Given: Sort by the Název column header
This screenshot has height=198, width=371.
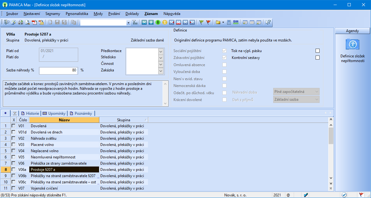Looking at the screenshot, I should coord(64,120).
